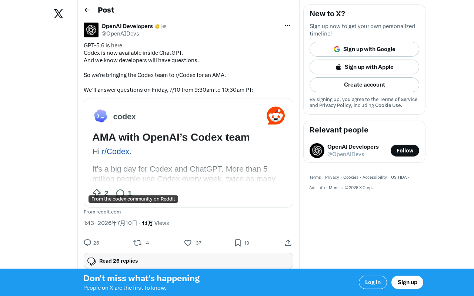Screen dimensions: 474x296
Task: Click the gold verified badge beside OpenAI Developers
Action: pos(157,27)
